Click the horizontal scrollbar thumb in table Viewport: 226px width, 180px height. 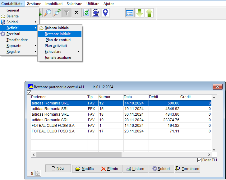(79, 155)
